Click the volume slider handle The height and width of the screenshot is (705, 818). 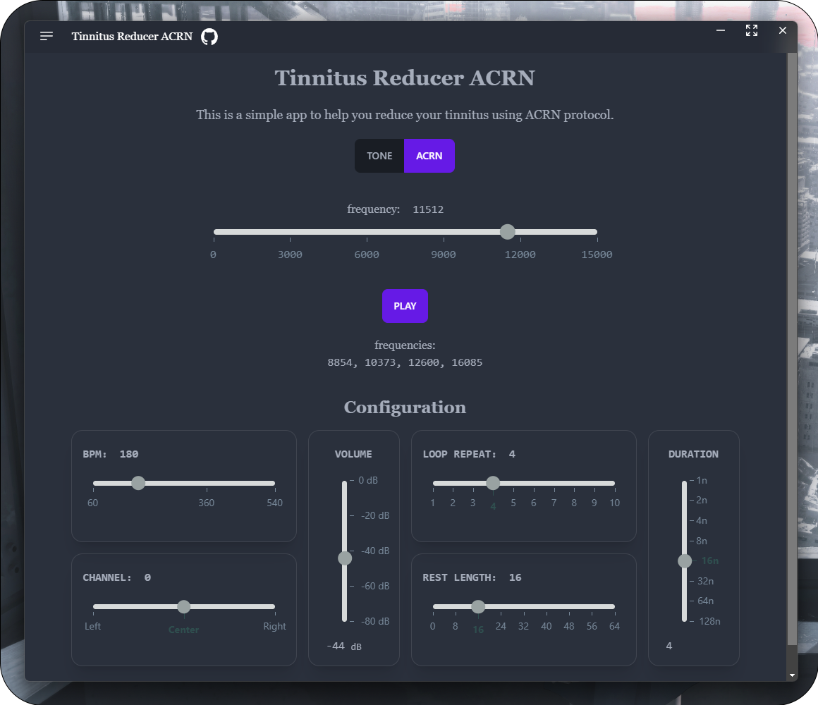click(x=345, y=558)
